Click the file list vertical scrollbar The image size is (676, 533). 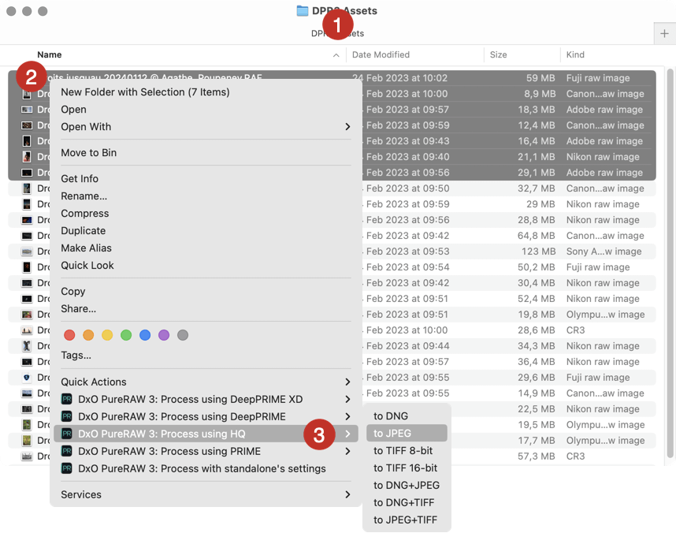pyautogui.click(x=670, y=263)
